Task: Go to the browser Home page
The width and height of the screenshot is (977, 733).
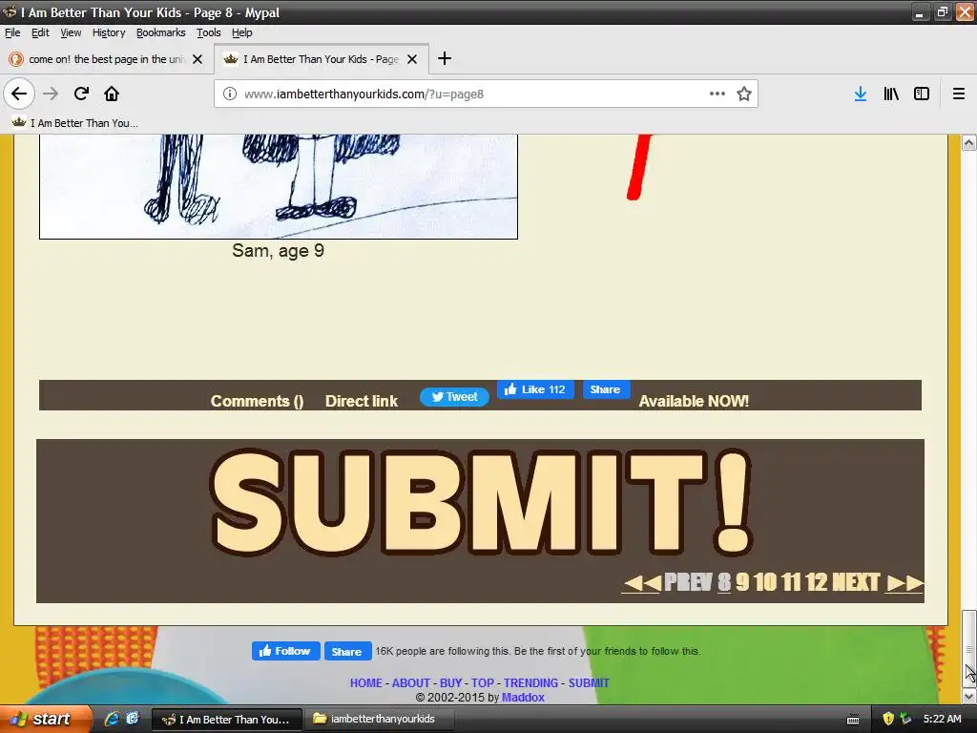Action: tap(112, 94)
